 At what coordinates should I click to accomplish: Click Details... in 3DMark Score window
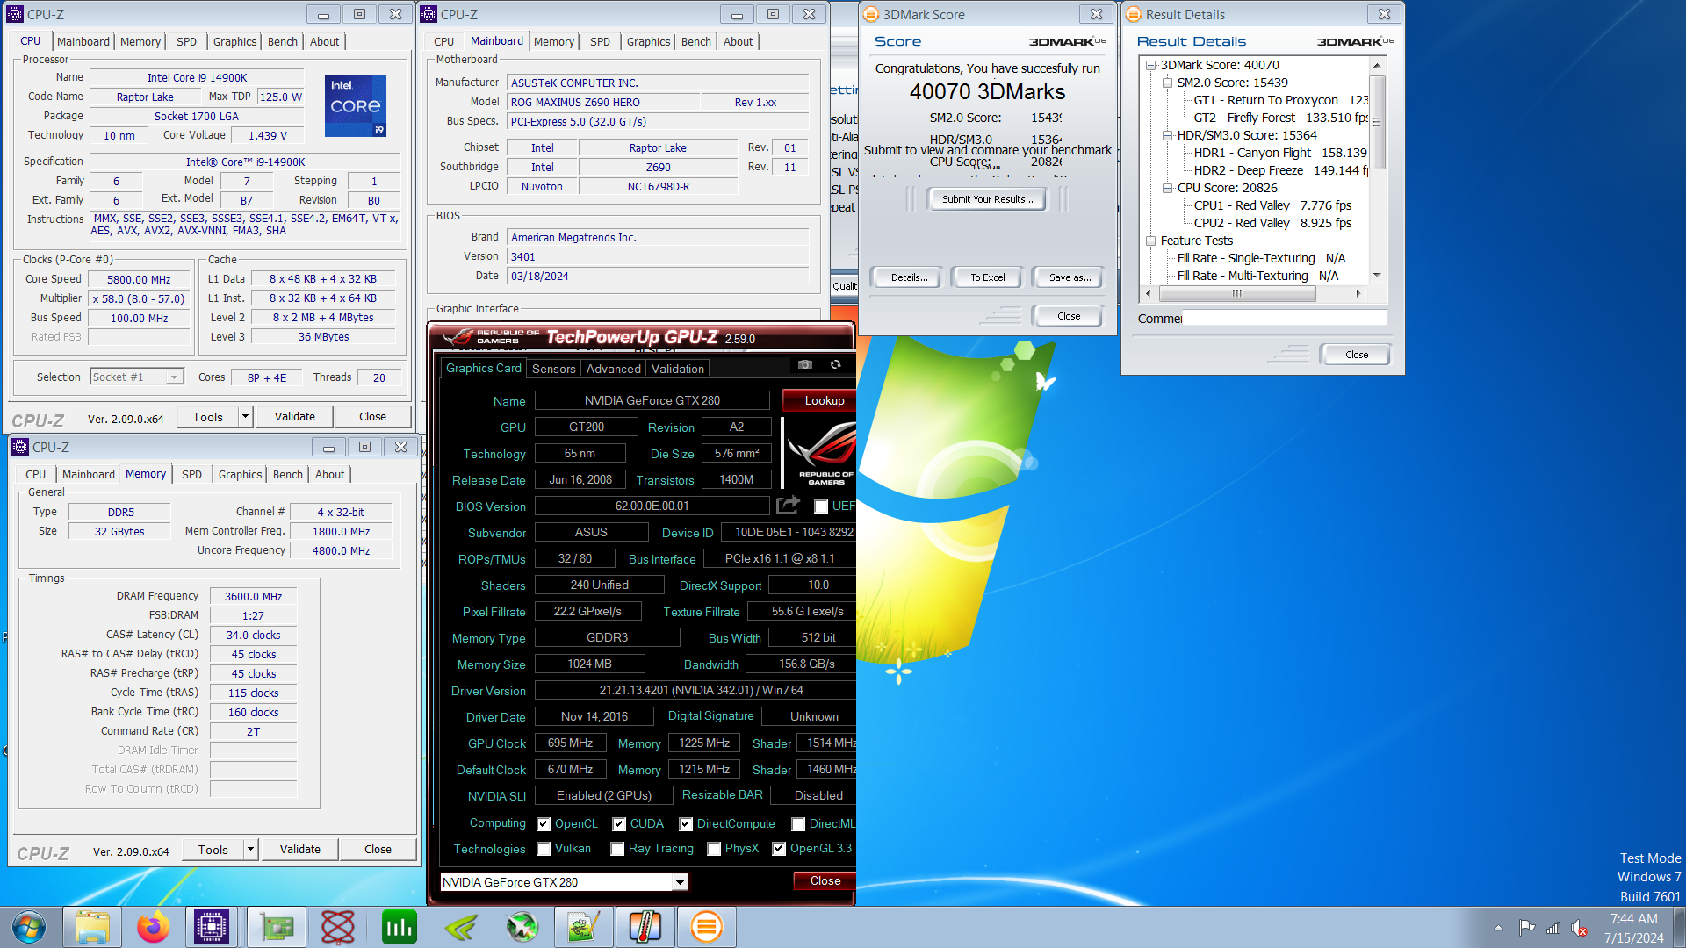coord(909,277)
